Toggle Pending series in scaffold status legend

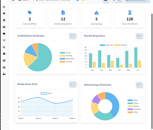tap(66, 56)
